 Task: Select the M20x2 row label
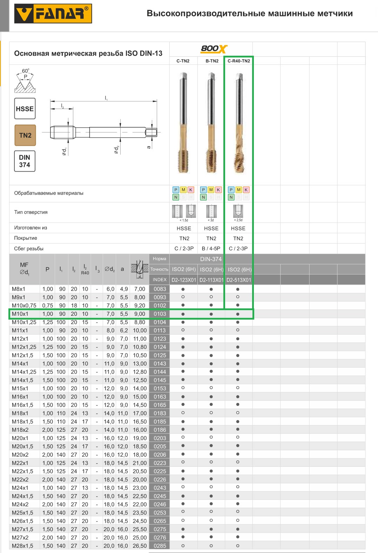point(20,455)
